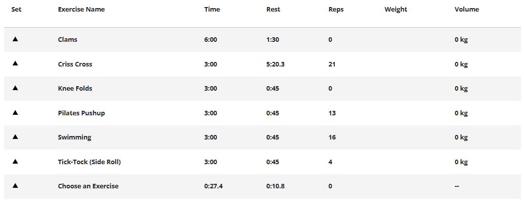Click the Reps column header
This screenshot has width=524, height=208.
336,10
